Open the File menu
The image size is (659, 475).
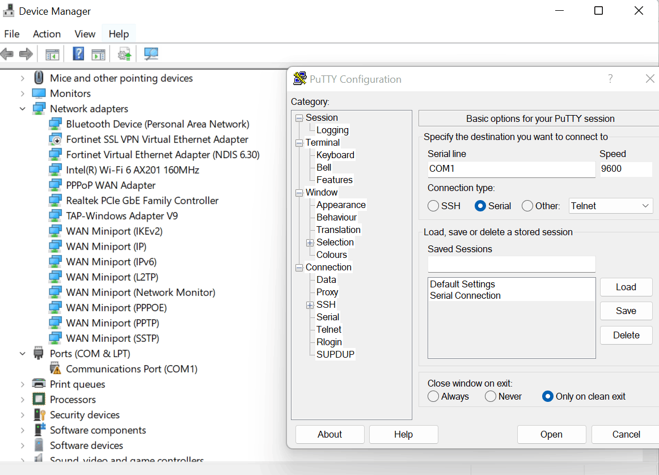coord(12,34)
